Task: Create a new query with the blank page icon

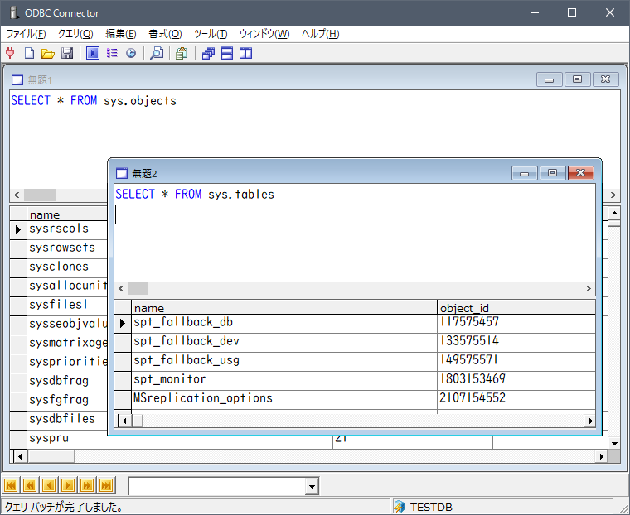Action: click(x=29, y=53)
